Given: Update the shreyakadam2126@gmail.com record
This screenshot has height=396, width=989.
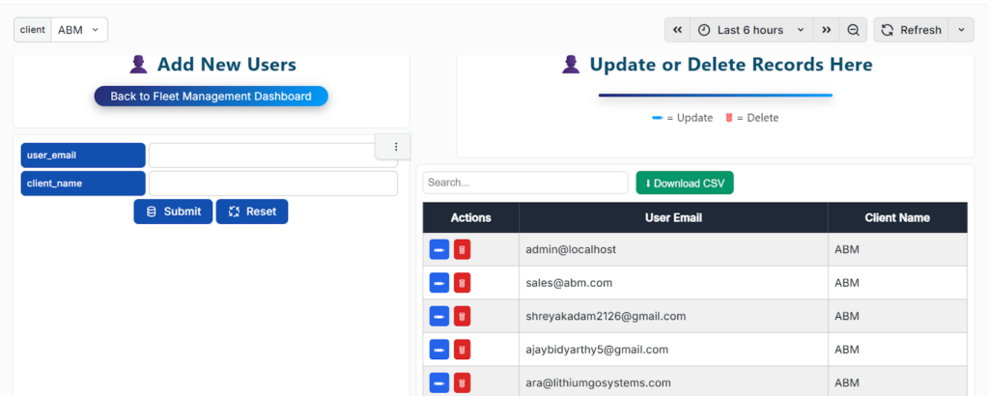Looking at the screenshot, I should (x=438, y=316).
